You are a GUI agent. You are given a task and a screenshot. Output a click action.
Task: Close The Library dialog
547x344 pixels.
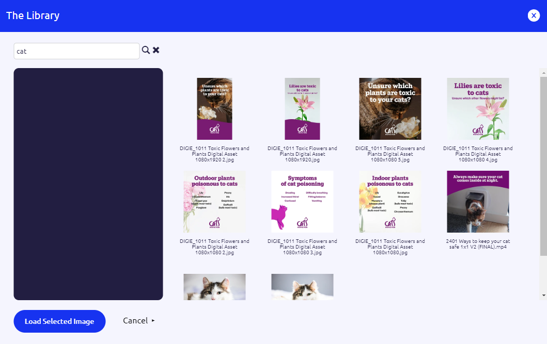click(534, 15)
